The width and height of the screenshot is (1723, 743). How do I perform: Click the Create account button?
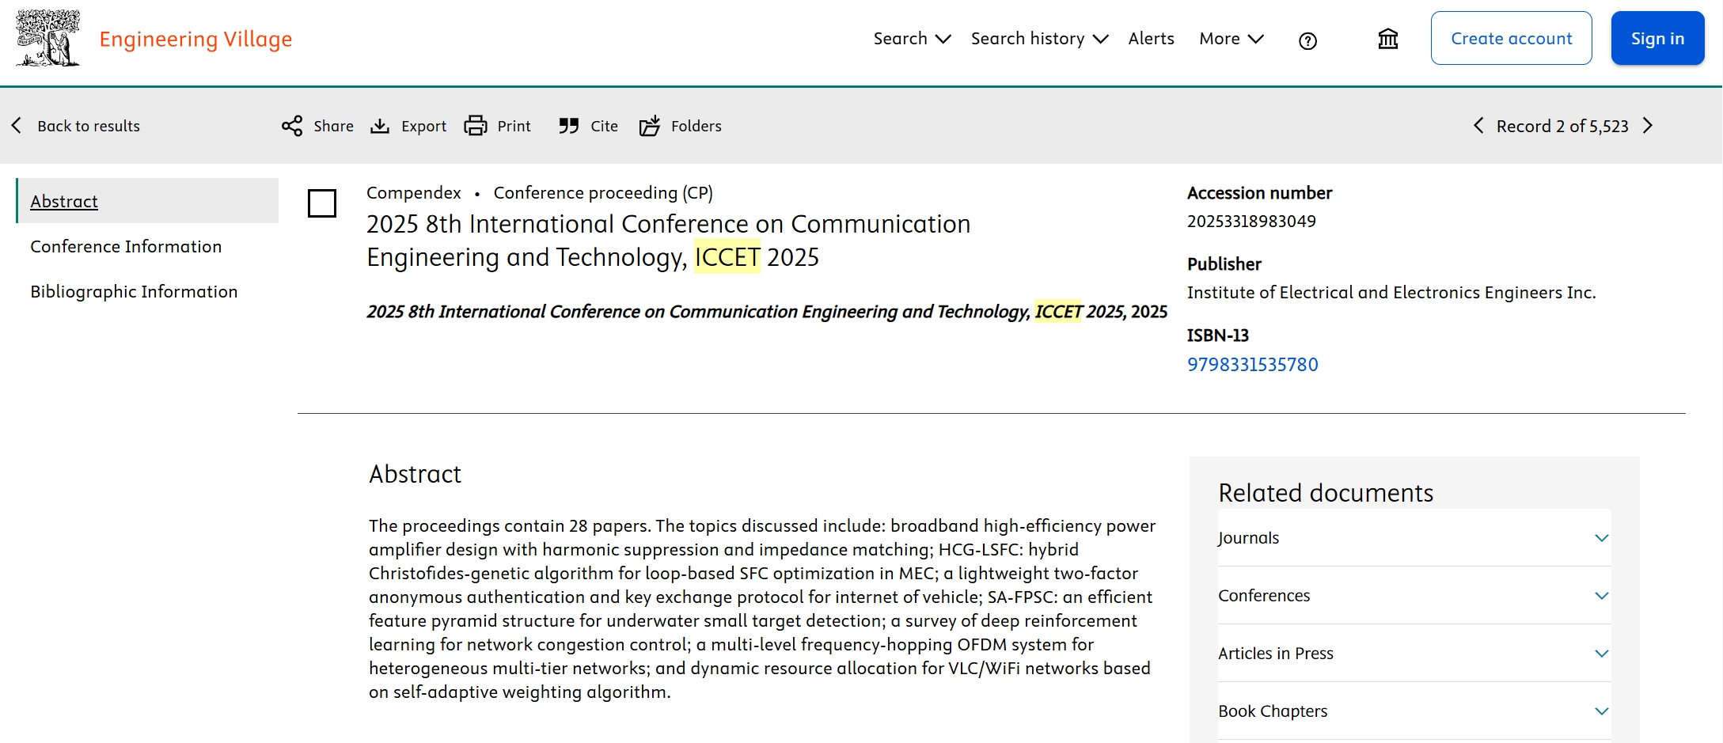coord(1511,39)
